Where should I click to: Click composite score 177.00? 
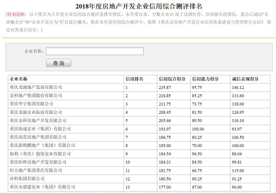click(x=165, y=187)
